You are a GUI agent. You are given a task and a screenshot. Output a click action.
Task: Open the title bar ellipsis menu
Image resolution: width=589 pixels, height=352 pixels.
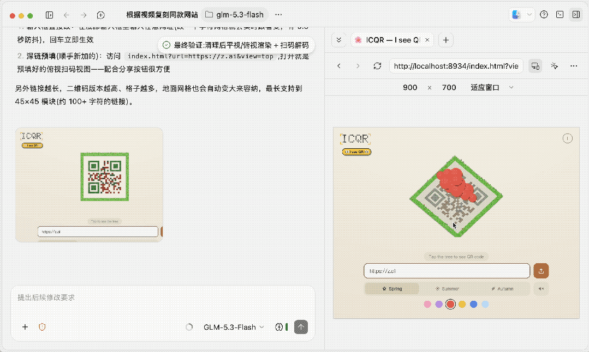pyautogui.click(x=278, y=15)
